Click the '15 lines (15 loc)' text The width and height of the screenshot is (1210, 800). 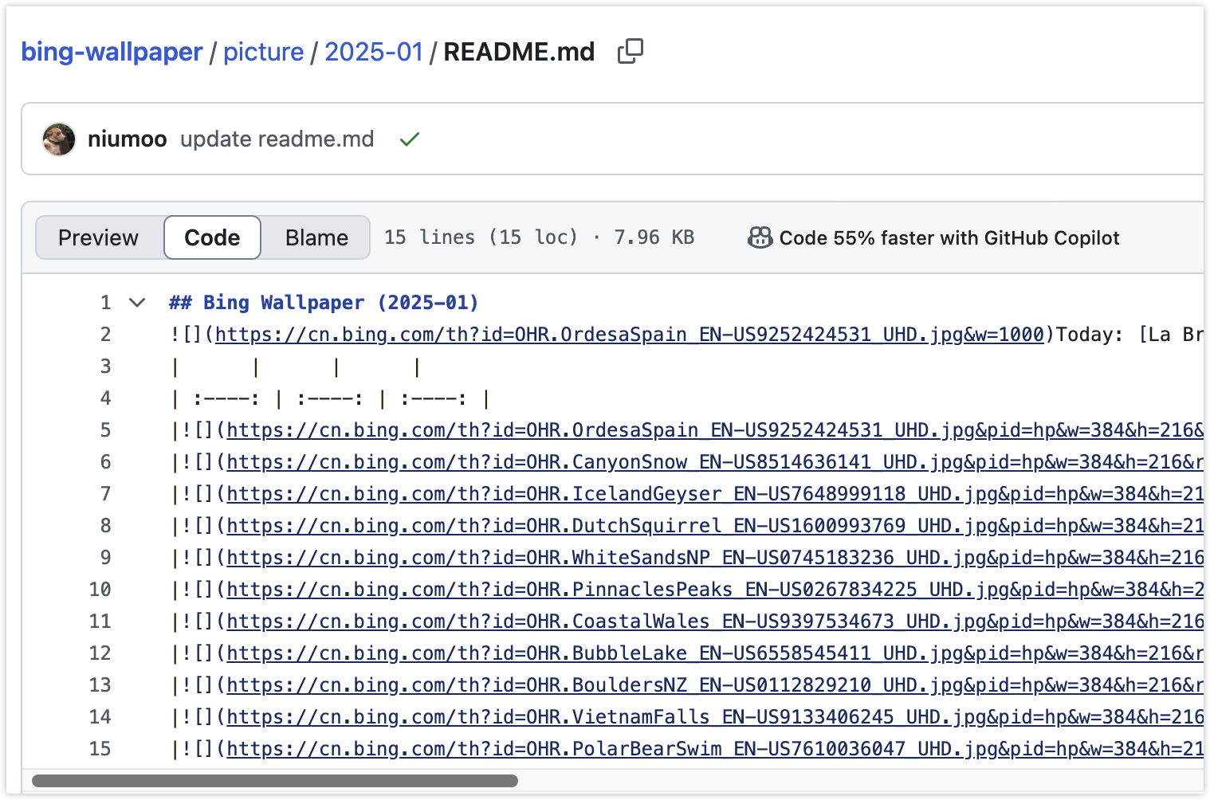481,237
